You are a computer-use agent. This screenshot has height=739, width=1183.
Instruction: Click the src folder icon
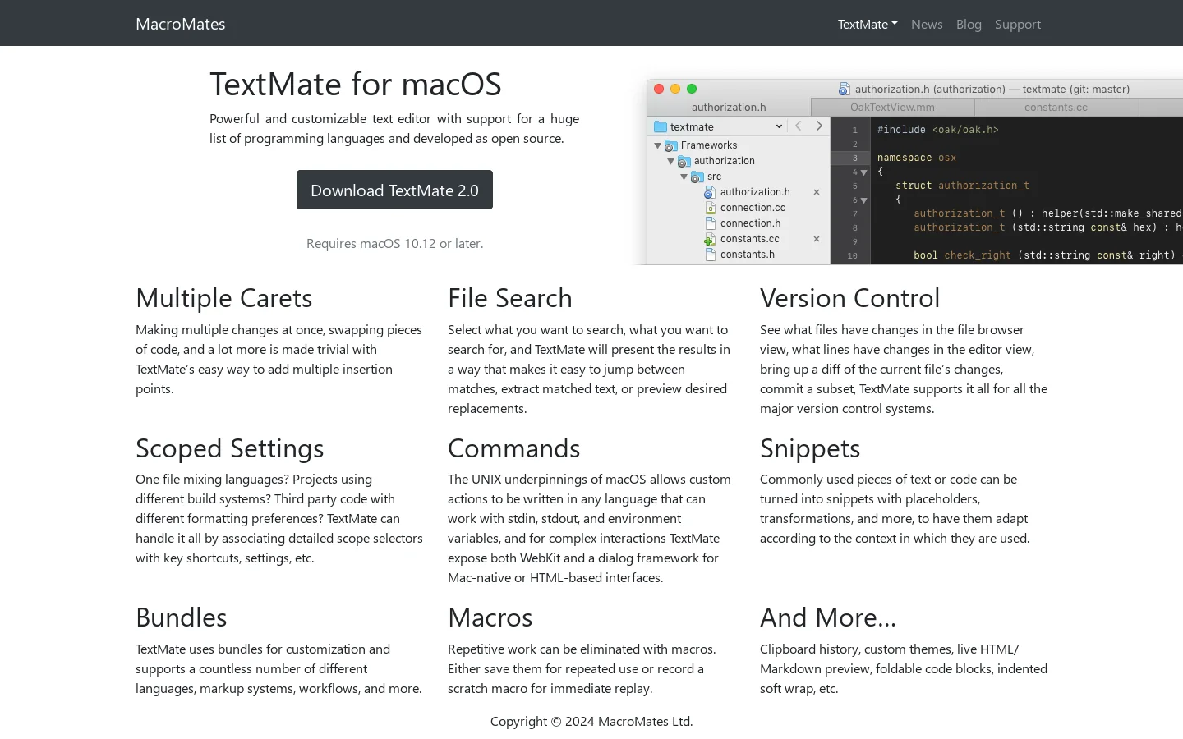click(x=697, y=177)
